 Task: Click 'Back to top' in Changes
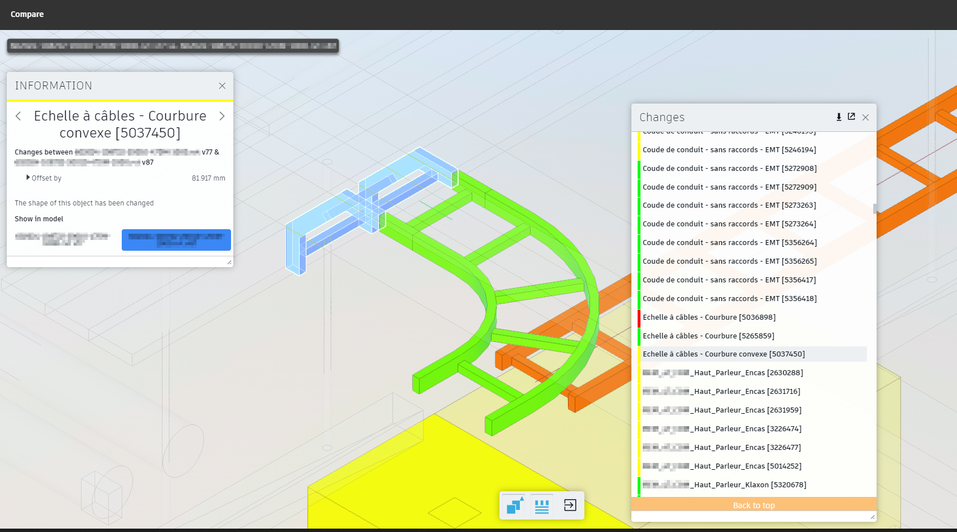pos(753,505)
